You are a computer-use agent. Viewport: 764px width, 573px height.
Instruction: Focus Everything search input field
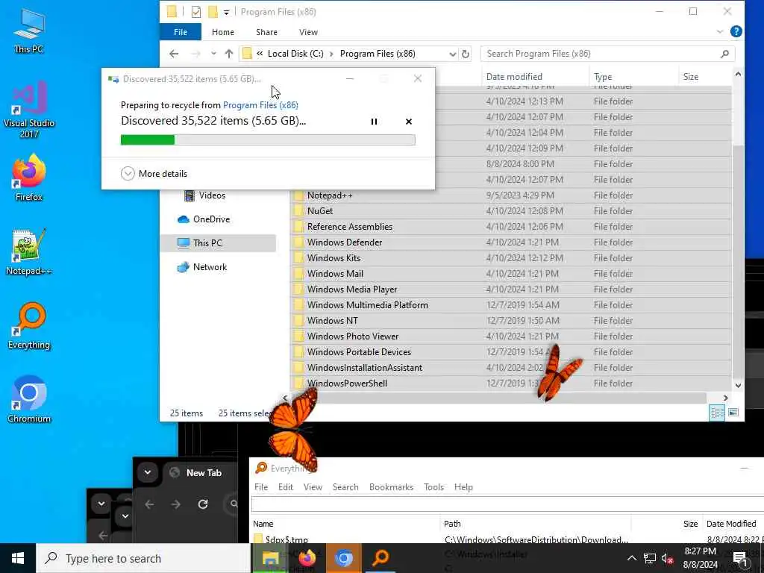(507, 504)
